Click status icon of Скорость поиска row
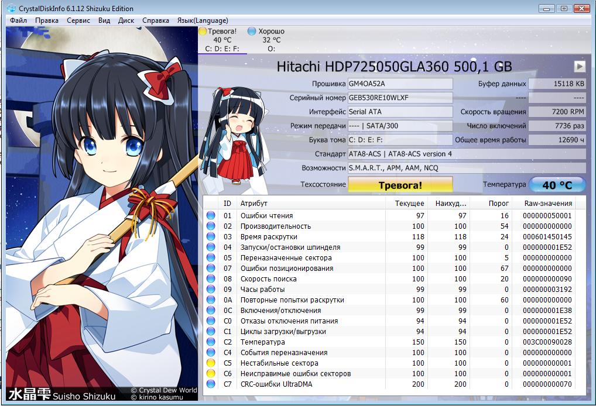This screenshot has height=406, width=596. [211, 279]
